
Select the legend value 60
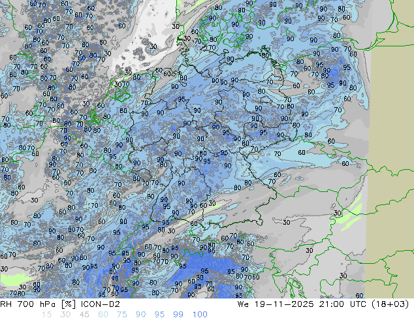[103, 315]
